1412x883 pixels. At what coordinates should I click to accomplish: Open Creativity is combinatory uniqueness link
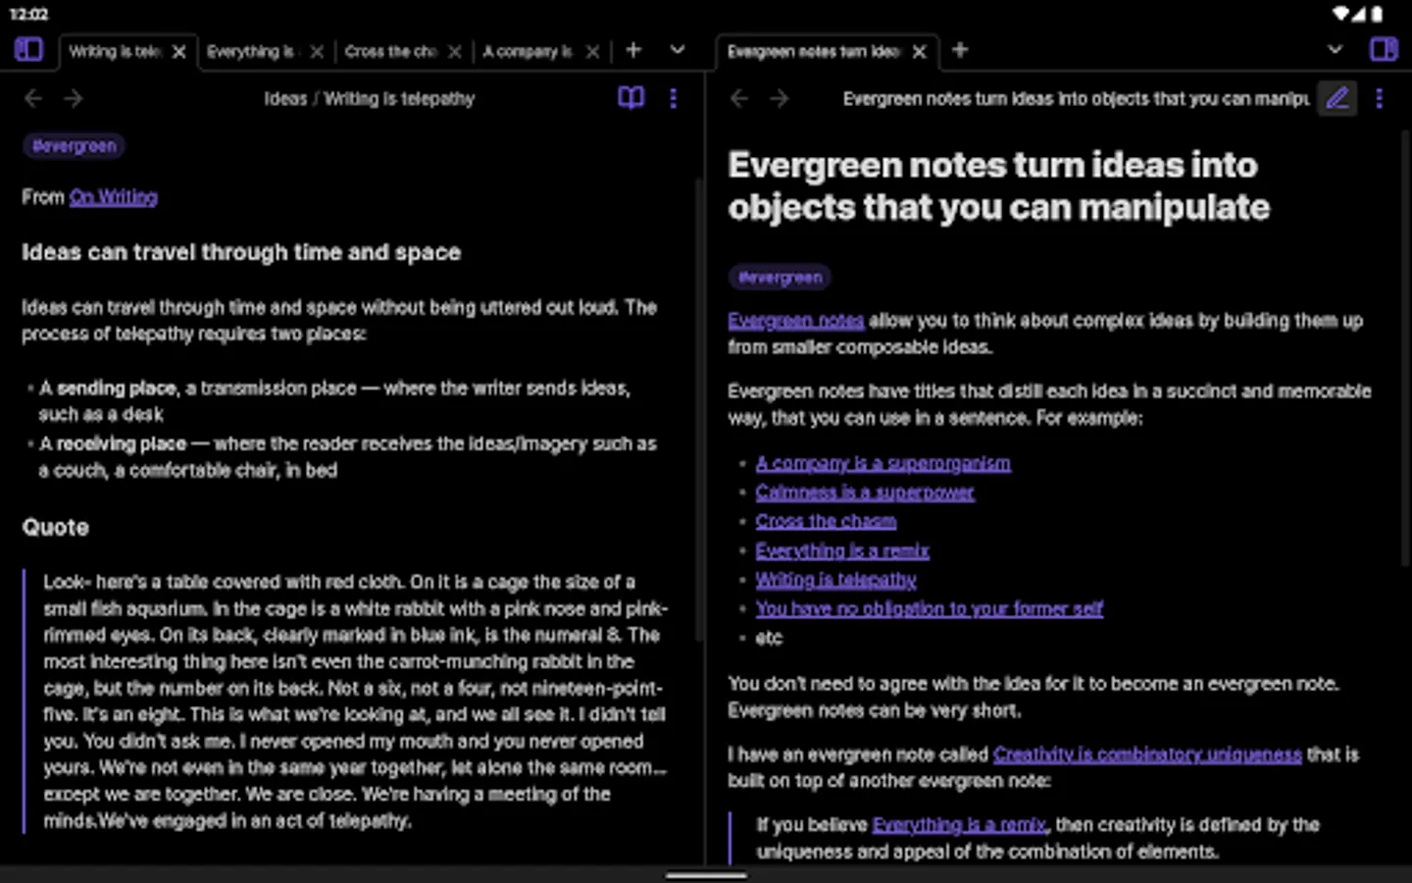click(x=1147, y=754)
